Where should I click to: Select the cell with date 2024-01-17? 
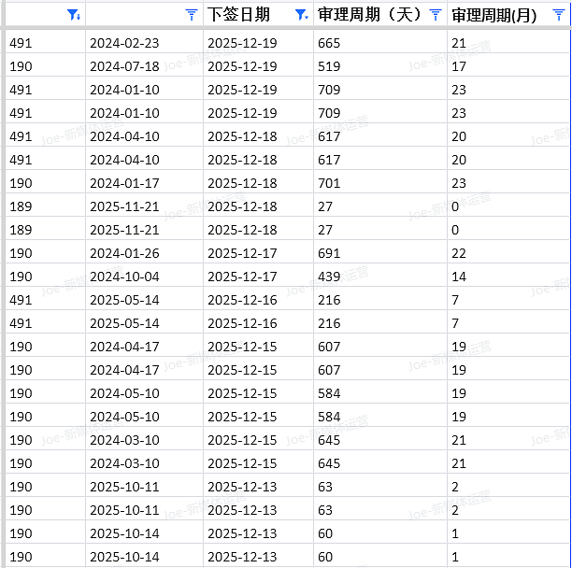click(x=144, y=183)
